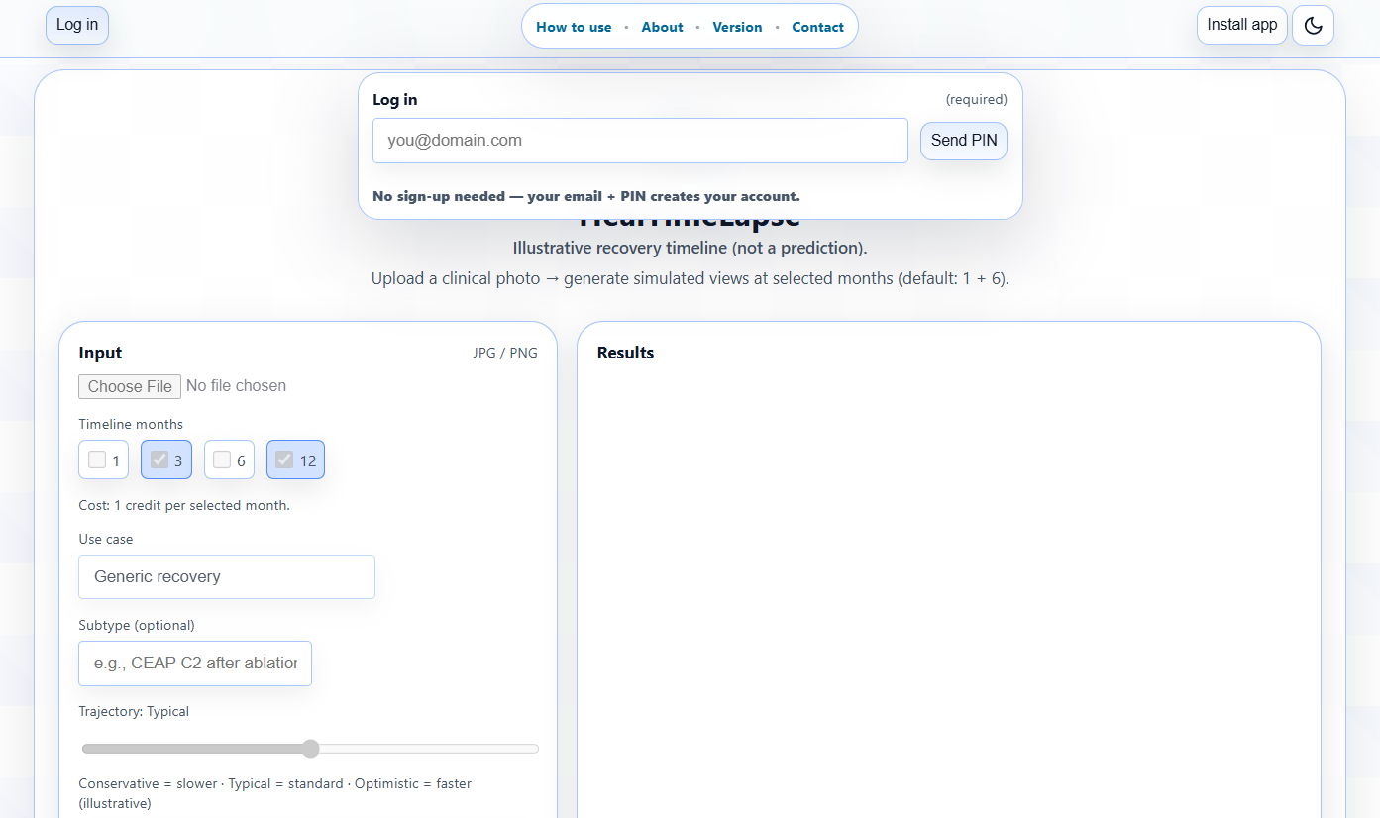Click Choose File to upload a photo

click(129, 386)
